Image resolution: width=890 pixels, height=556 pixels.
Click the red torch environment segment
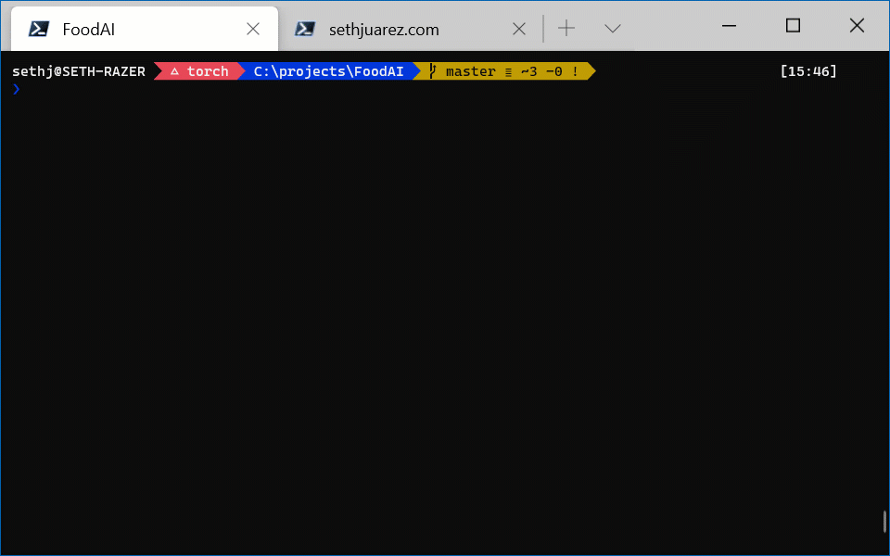click(x=198, y=71)
